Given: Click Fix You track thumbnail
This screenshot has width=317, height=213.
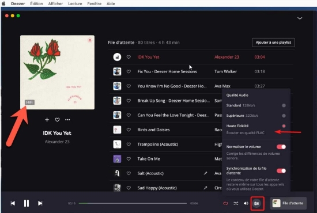Looking at the screenshot, I should (x=117, y=72).
